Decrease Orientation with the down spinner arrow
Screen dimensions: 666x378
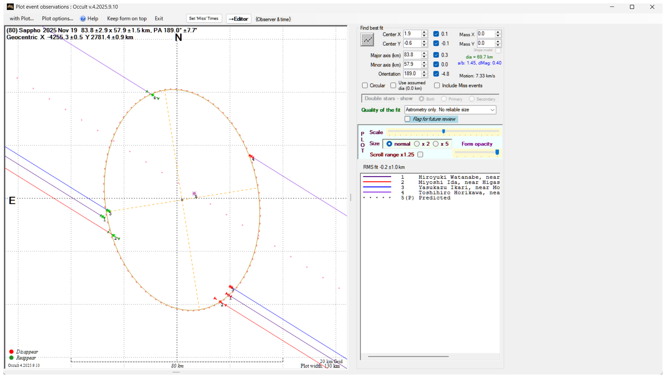(424, 76)
